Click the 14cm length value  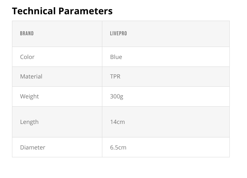(118, 122)
